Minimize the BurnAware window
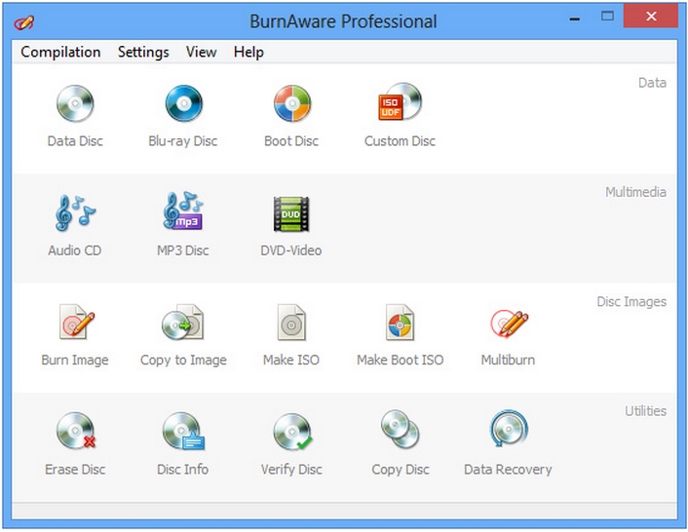 [x=575, y=18]
